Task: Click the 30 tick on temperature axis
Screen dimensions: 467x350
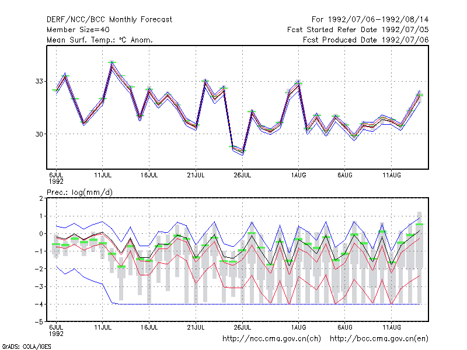Action: tap(39, 134)
